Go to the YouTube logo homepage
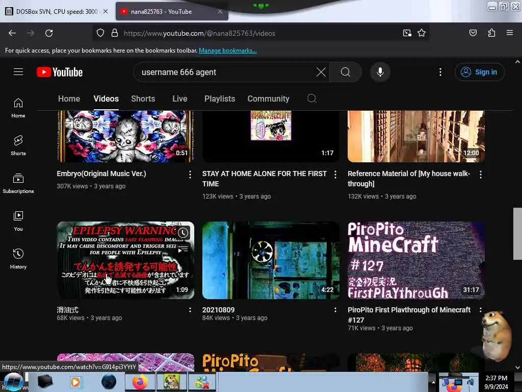522x392 pixels. pyautogui.click(x=60, y=72)
